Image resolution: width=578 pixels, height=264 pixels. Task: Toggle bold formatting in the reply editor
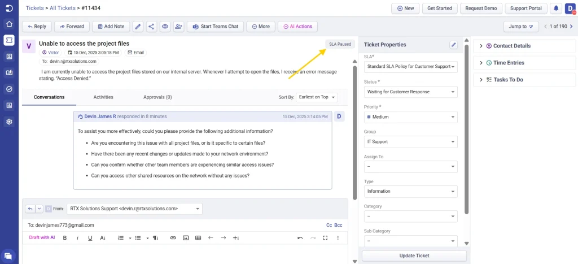point(65,238)
